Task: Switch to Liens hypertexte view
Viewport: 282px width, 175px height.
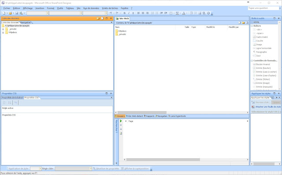Action: [x=177, y=116]
